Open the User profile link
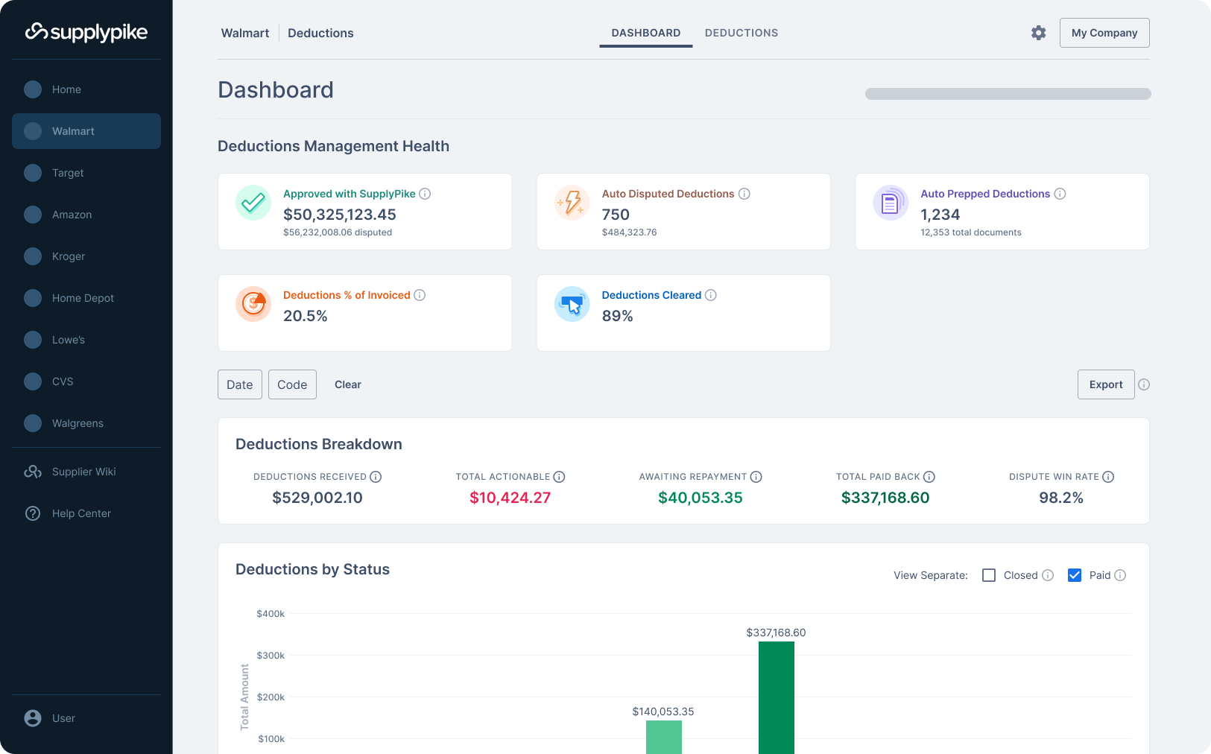Image resolution: width=1211 pixels, height=754 pixels. [x=86, y=718]
